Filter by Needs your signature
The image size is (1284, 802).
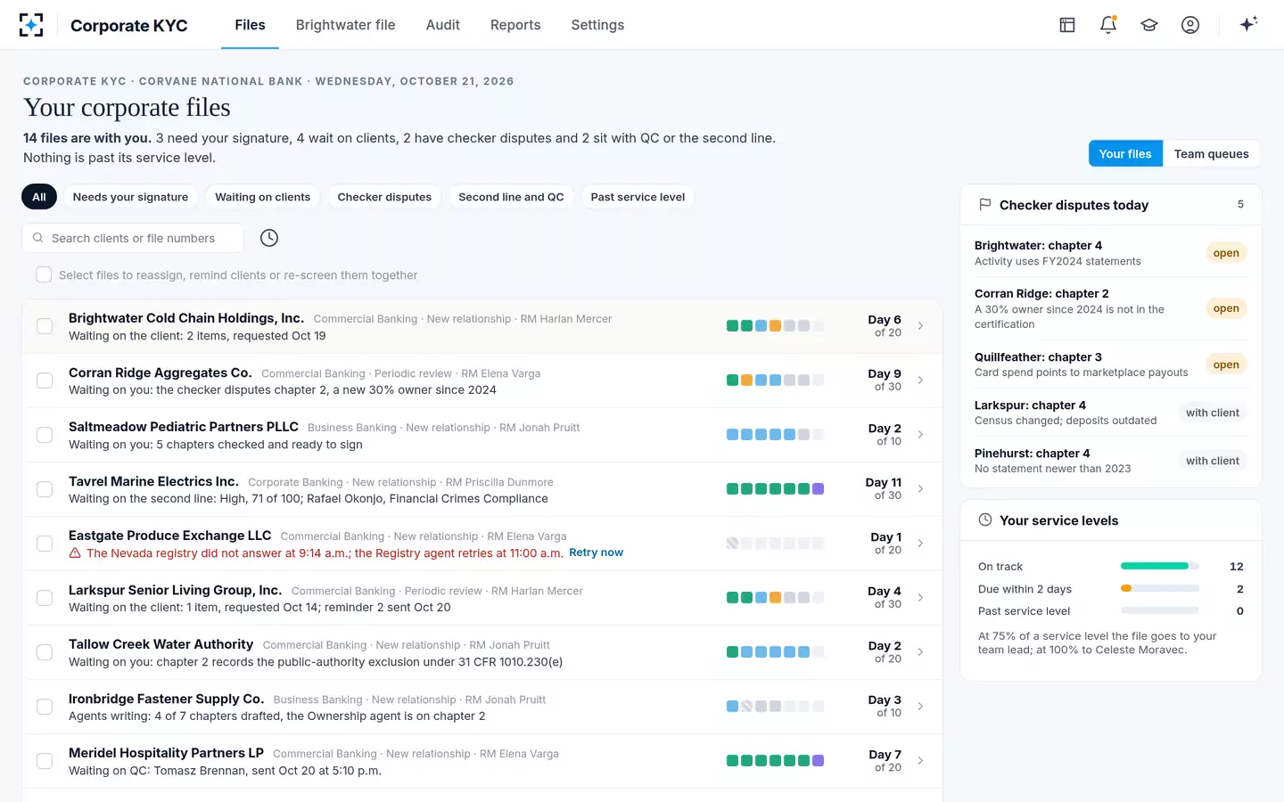(x=130, y=197)
